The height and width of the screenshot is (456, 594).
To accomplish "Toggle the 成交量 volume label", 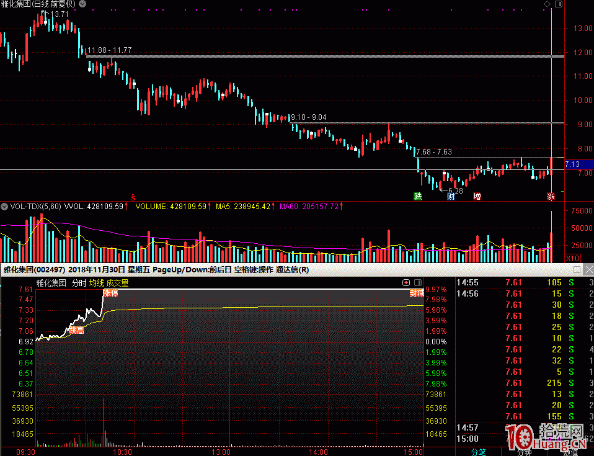I will (117, 283).
